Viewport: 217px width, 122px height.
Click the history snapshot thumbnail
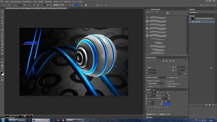tap(193, 18)
